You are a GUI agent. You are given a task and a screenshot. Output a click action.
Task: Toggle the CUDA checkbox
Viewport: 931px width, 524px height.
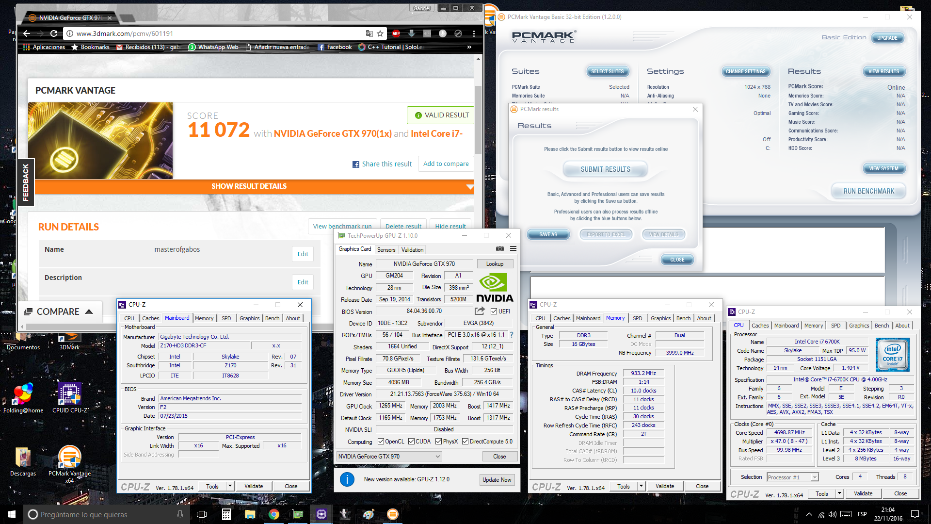tap(411, 442)
